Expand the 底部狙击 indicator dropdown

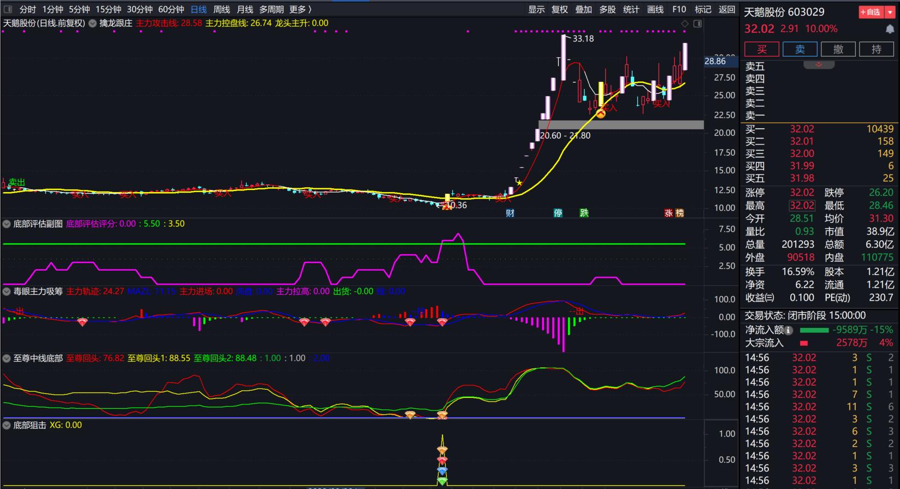point(7,425)
